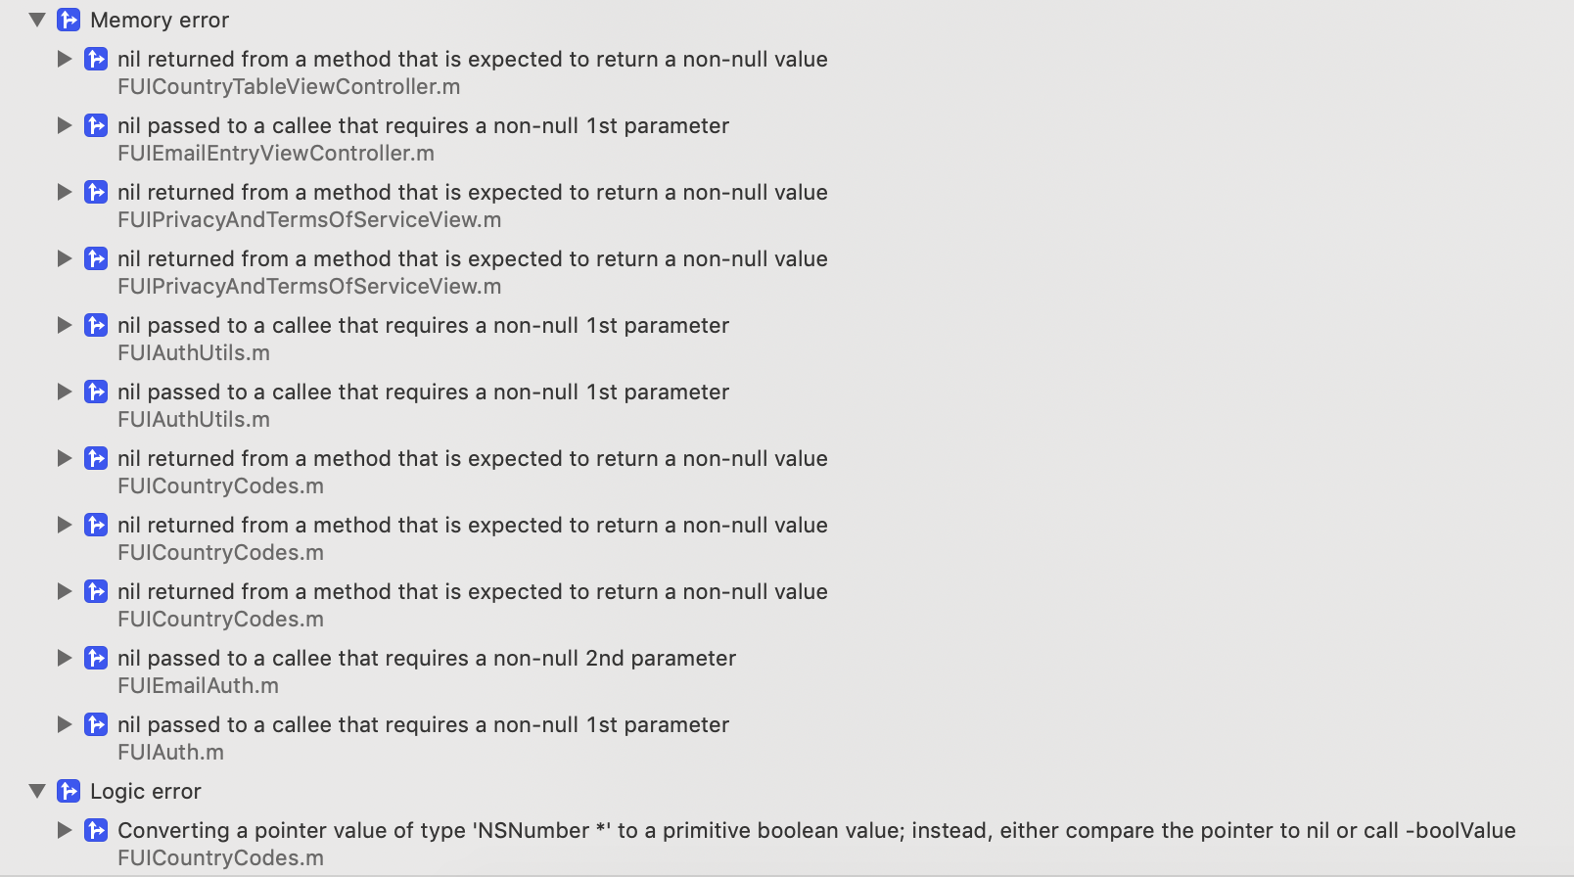Expand the FUIEmailAuth.m 2nd parameter issue
The width and height of the screenshot is (1574, 877).
coord(65,658)
